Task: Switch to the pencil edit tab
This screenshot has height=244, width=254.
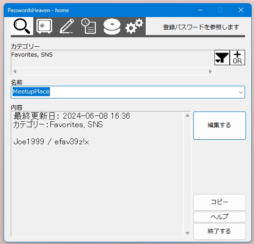Action: click(x=67, y=26)
